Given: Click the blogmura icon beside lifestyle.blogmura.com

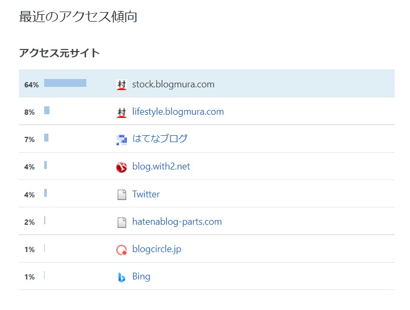Looking at the screenshot, I should 122,113.
